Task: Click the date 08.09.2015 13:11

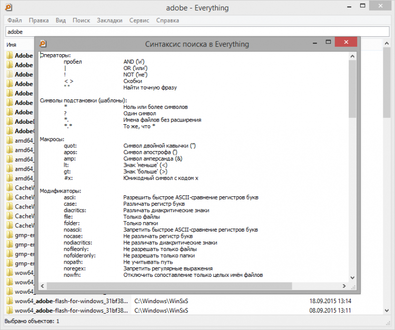Action: click(x=330, y=311)
